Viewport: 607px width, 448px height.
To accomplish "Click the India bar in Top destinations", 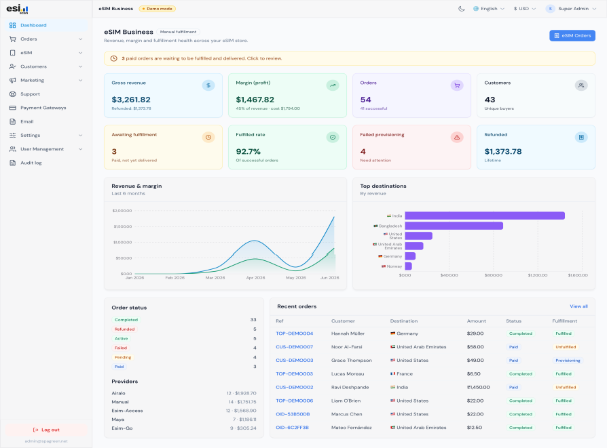I will tap(485, 216).
